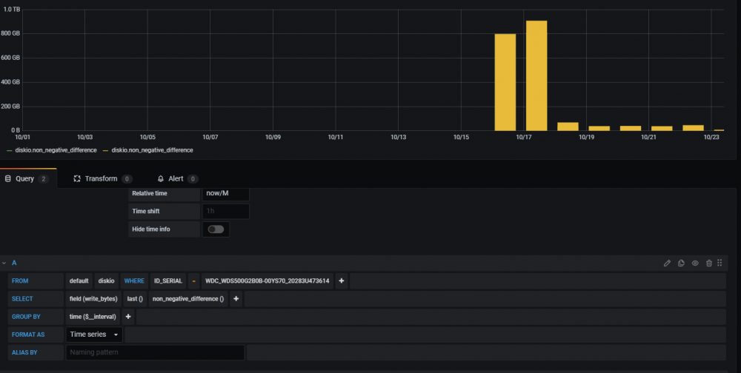Click the Transform tab icon

click(x=77, y=178)
